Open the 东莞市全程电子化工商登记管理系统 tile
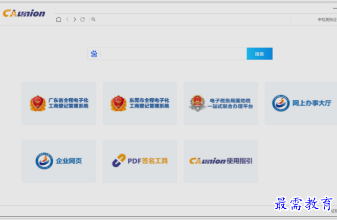 coord(140,103)
